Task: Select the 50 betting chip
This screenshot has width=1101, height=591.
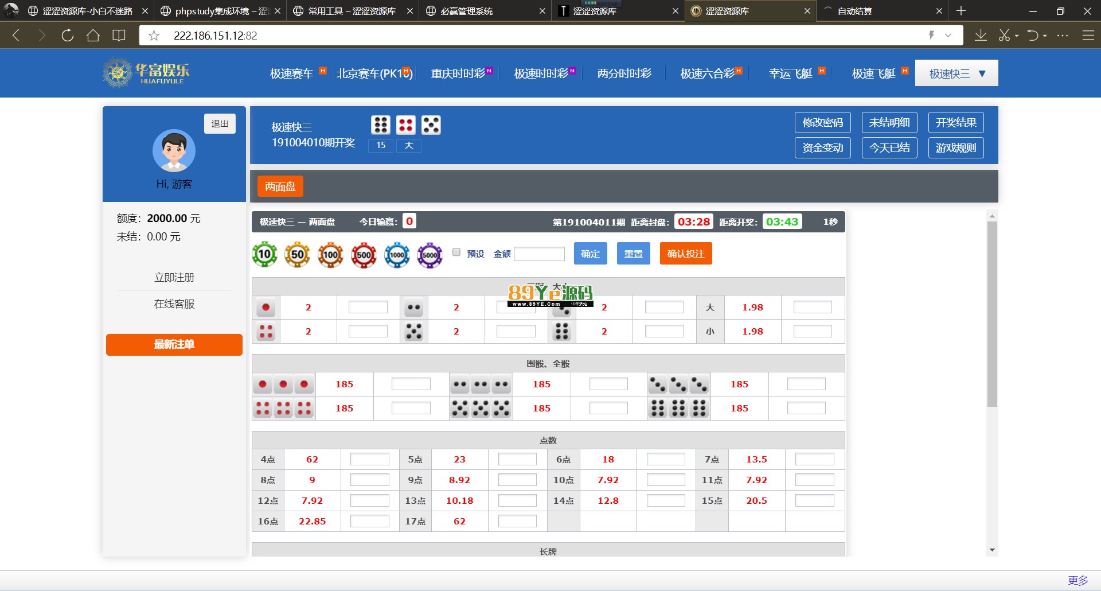Action: [298, 254]
